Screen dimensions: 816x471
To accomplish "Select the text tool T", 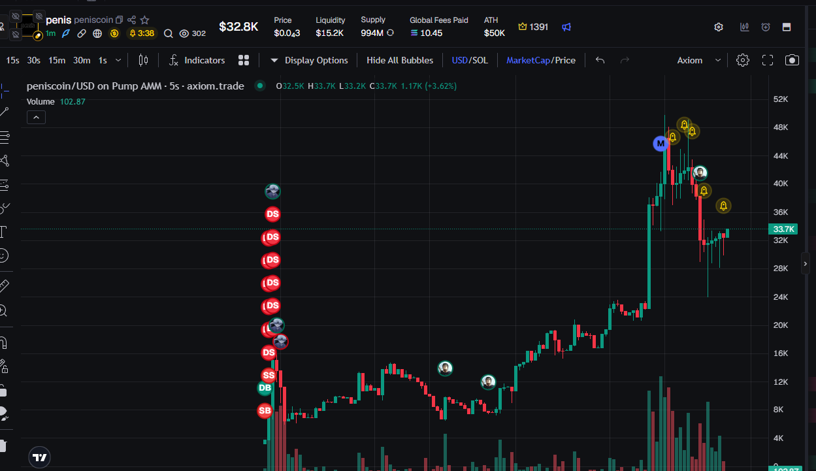I will (x=3, y=231).
